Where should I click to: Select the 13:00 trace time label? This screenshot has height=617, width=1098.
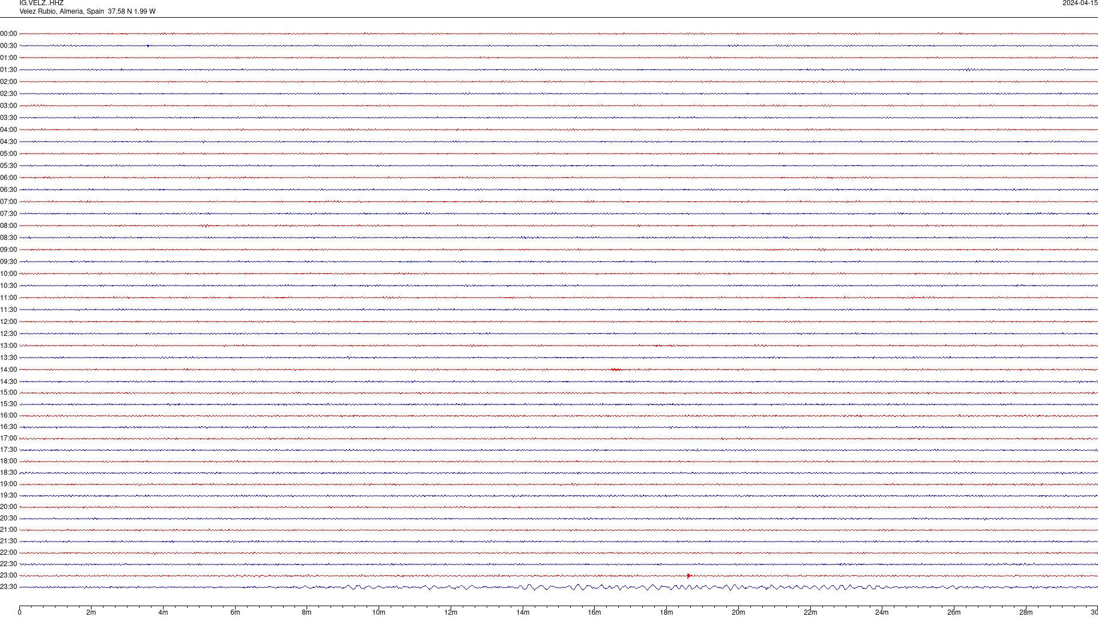pos(9,346)
